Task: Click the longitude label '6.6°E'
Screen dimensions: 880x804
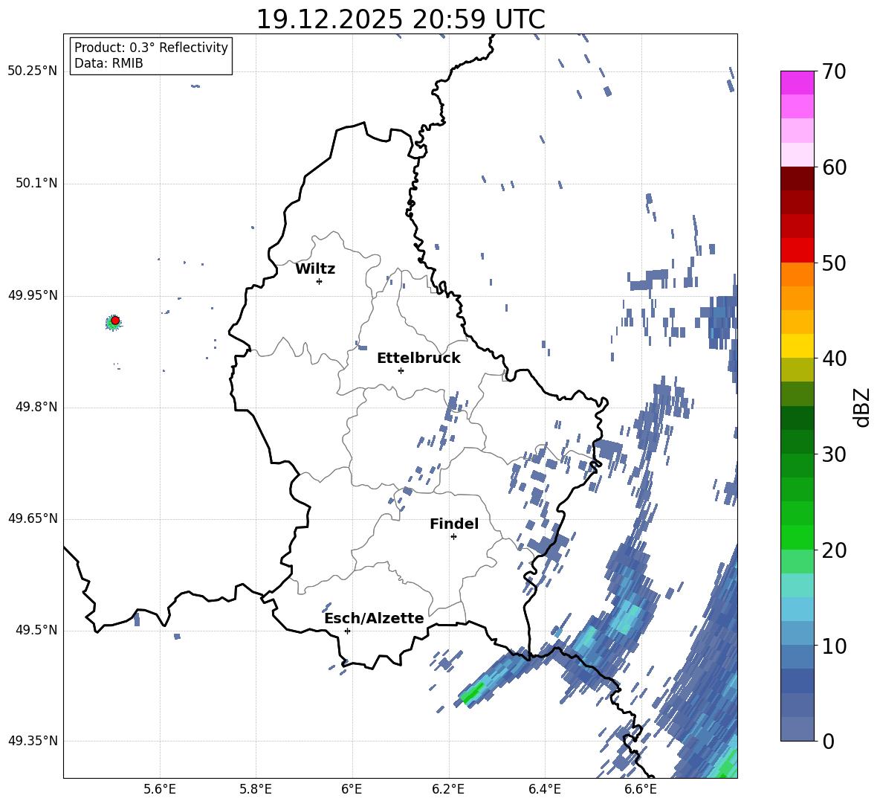Action: tap(641, 789)
